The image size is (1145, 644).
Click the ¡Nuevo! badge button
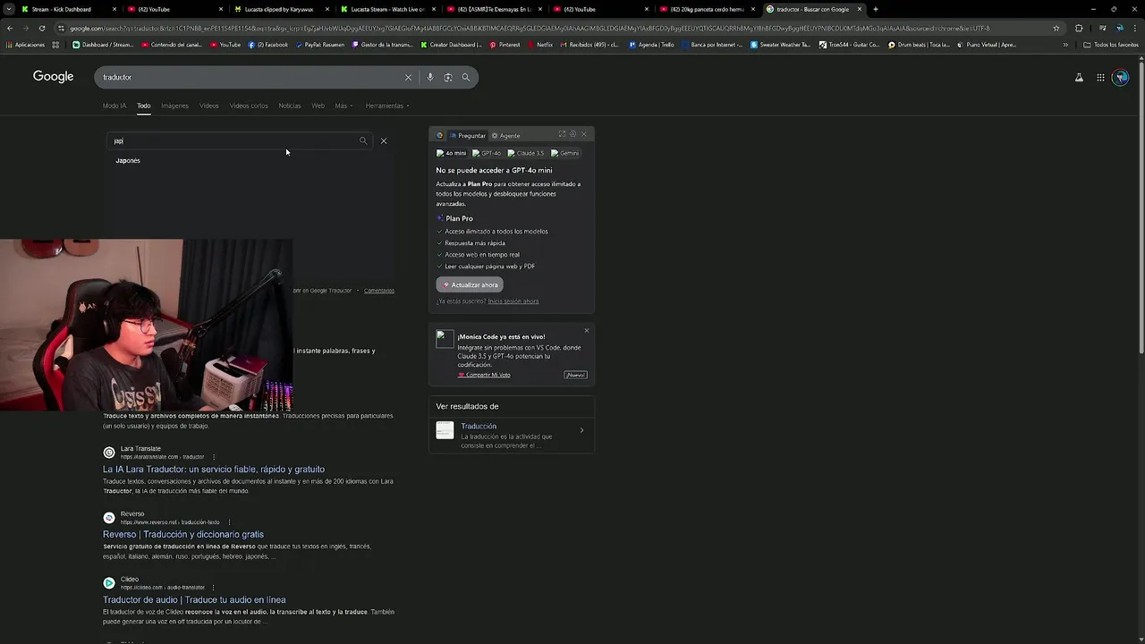coord(575,375)
